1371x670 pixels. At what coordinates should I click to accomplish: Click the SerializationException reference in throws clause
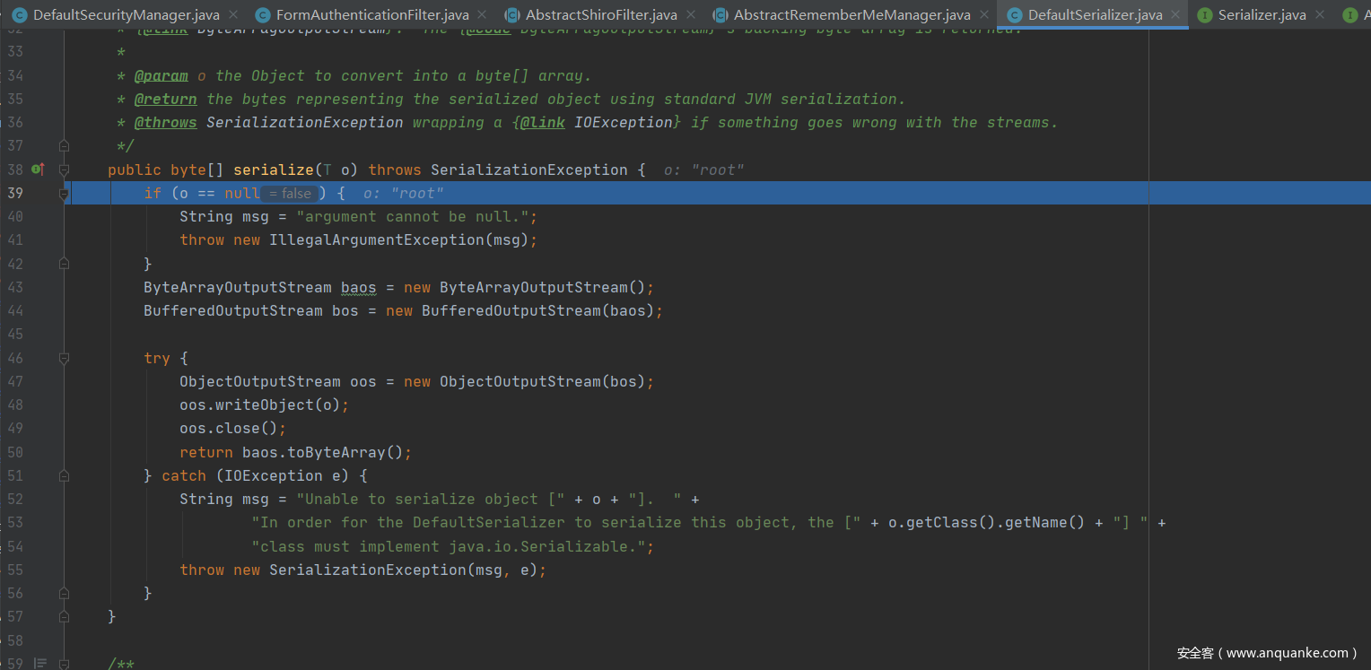pos(528,170)
